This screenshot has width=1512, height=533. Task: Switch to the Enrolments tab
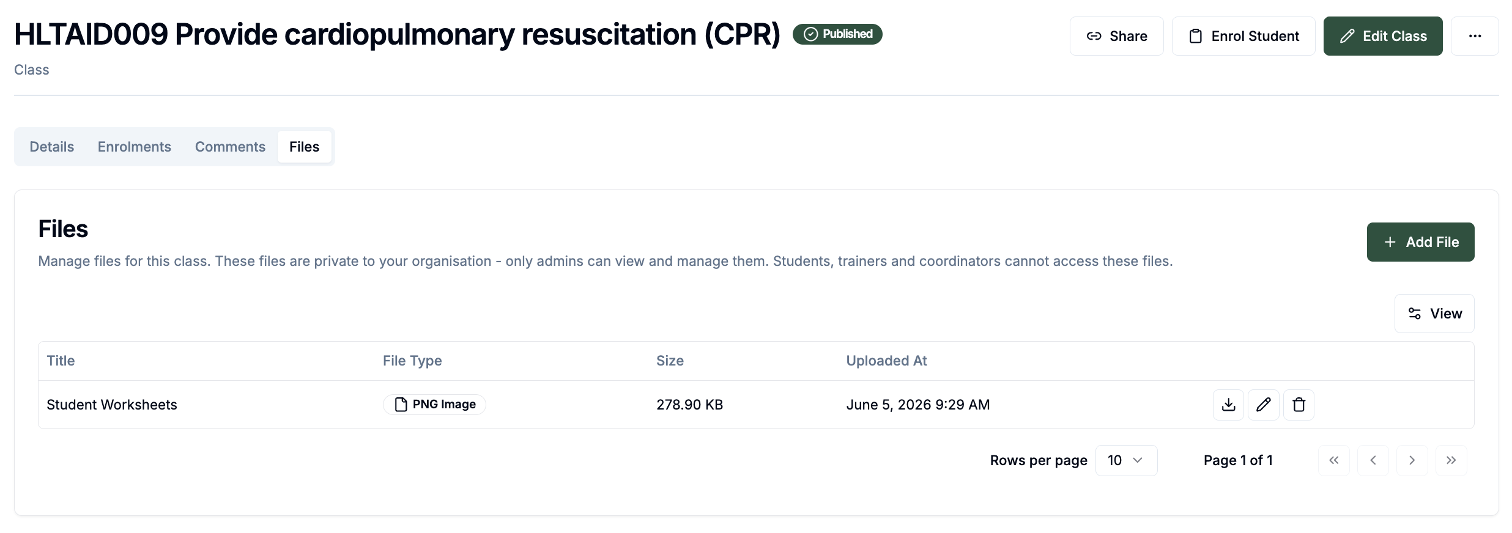pos(135,147)
